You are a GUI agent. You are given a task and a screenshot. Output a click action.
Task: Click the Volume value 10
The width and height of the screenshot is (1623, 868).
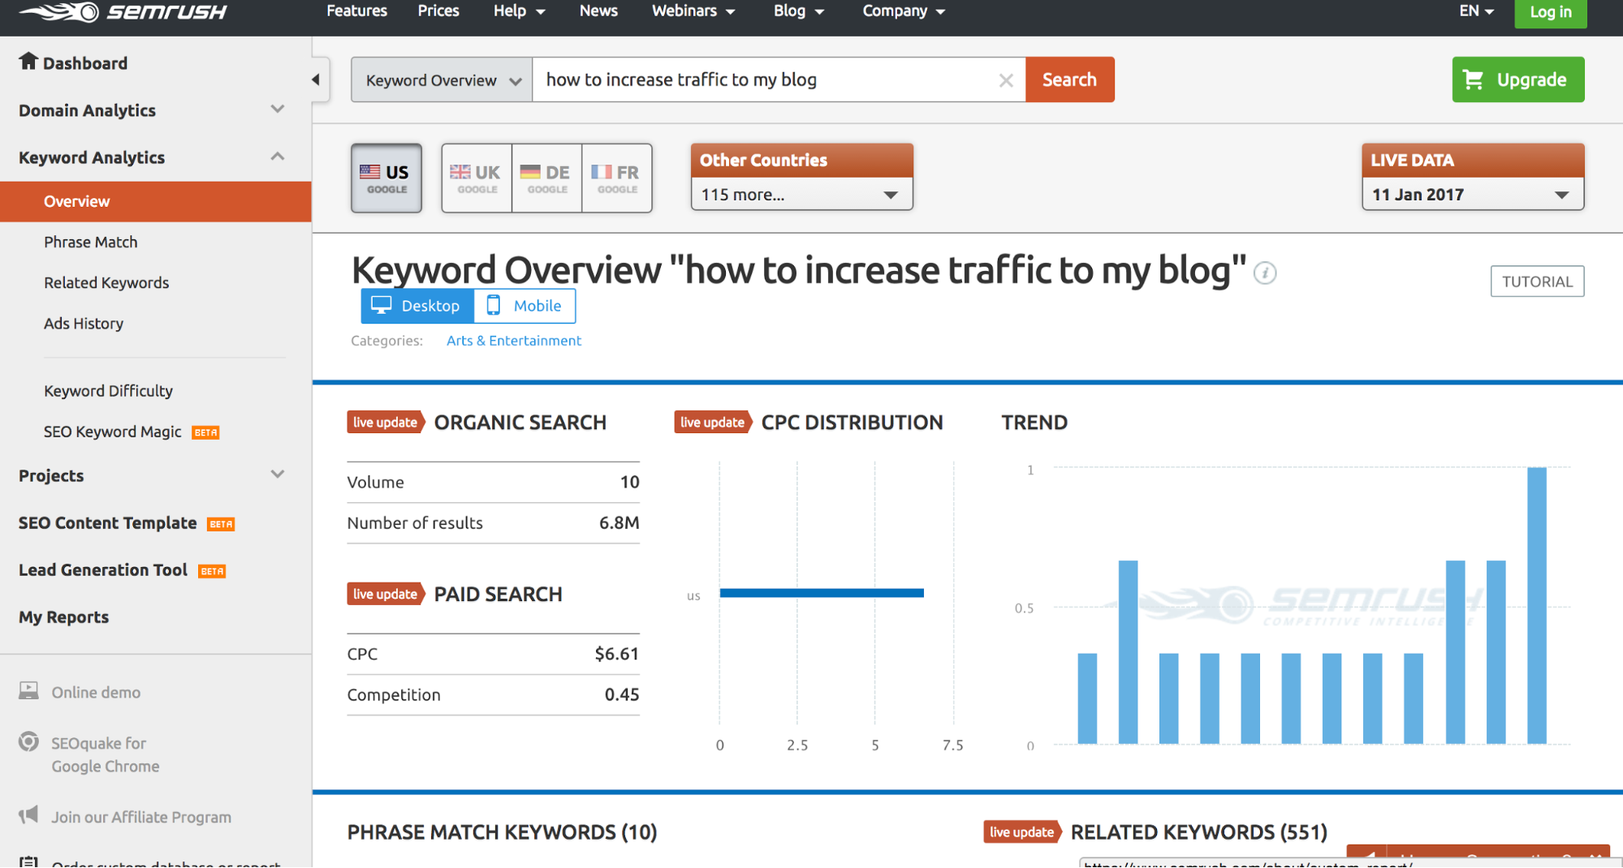(x=630, y=482)
